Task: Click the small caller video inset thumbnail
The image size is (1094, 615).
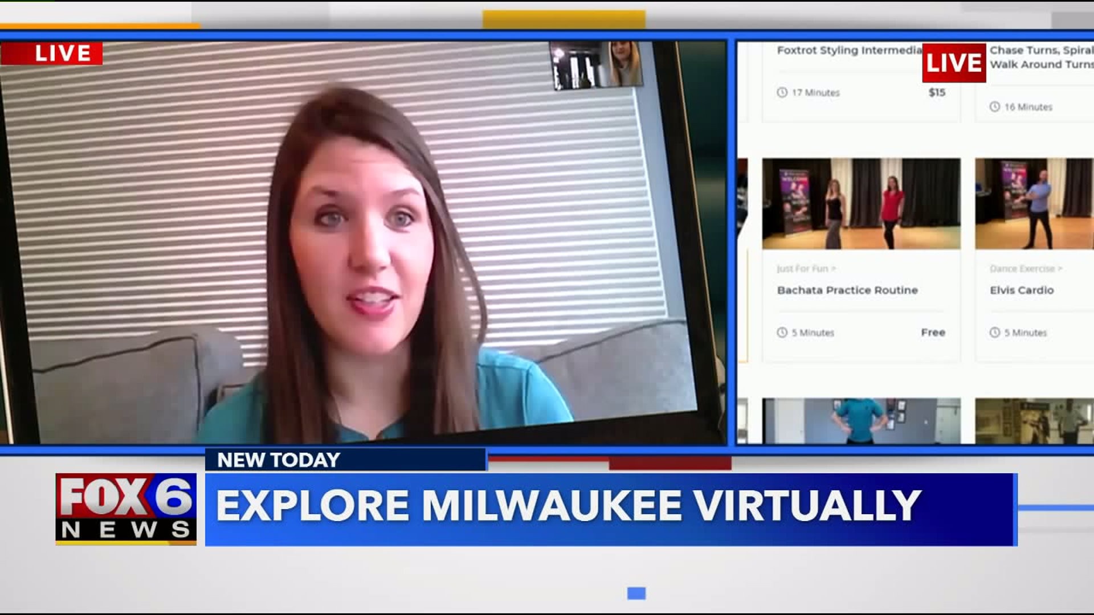Action: click(597, 65)
